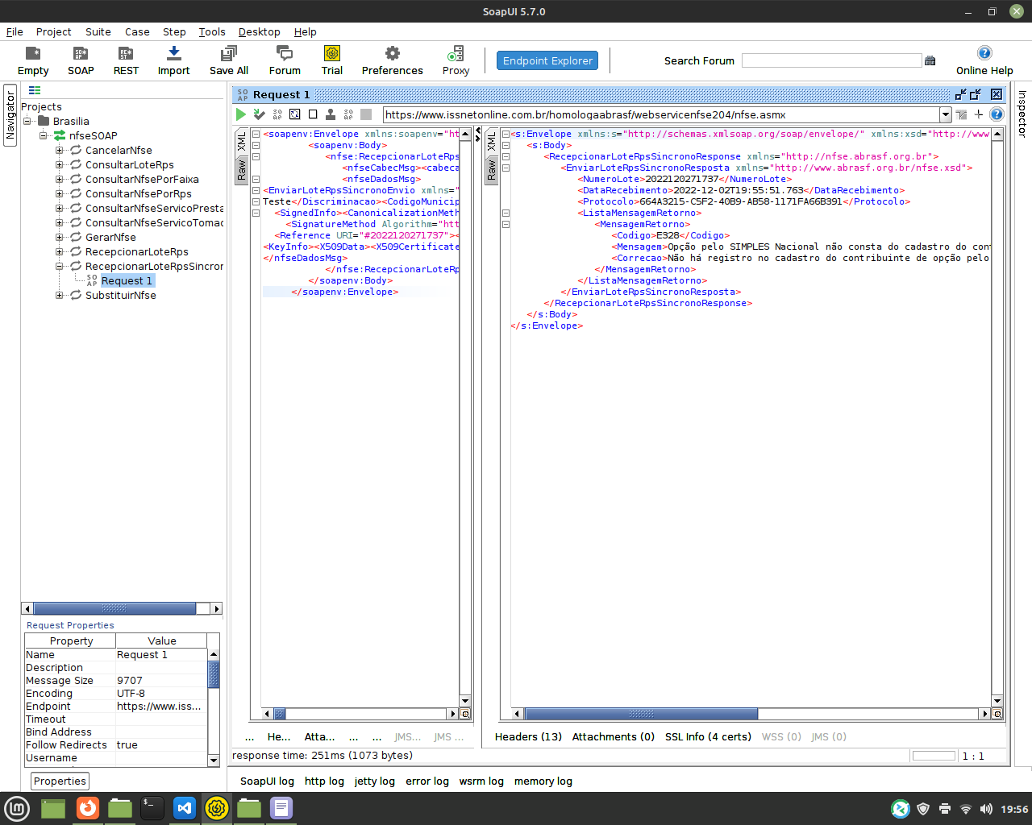Open the SoapUI log tab
Image resolution: width=1032 pixels, height=825 pixels.
267,781
